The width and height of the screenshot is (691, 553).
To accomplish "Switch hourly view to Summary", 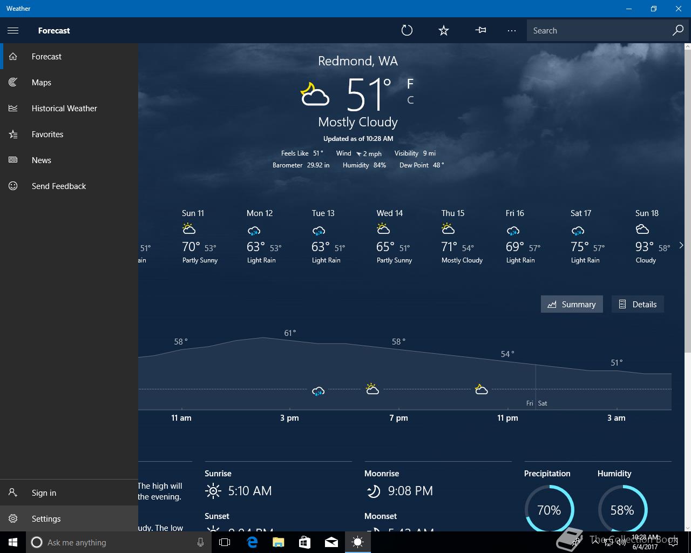I will click(572, 304).
